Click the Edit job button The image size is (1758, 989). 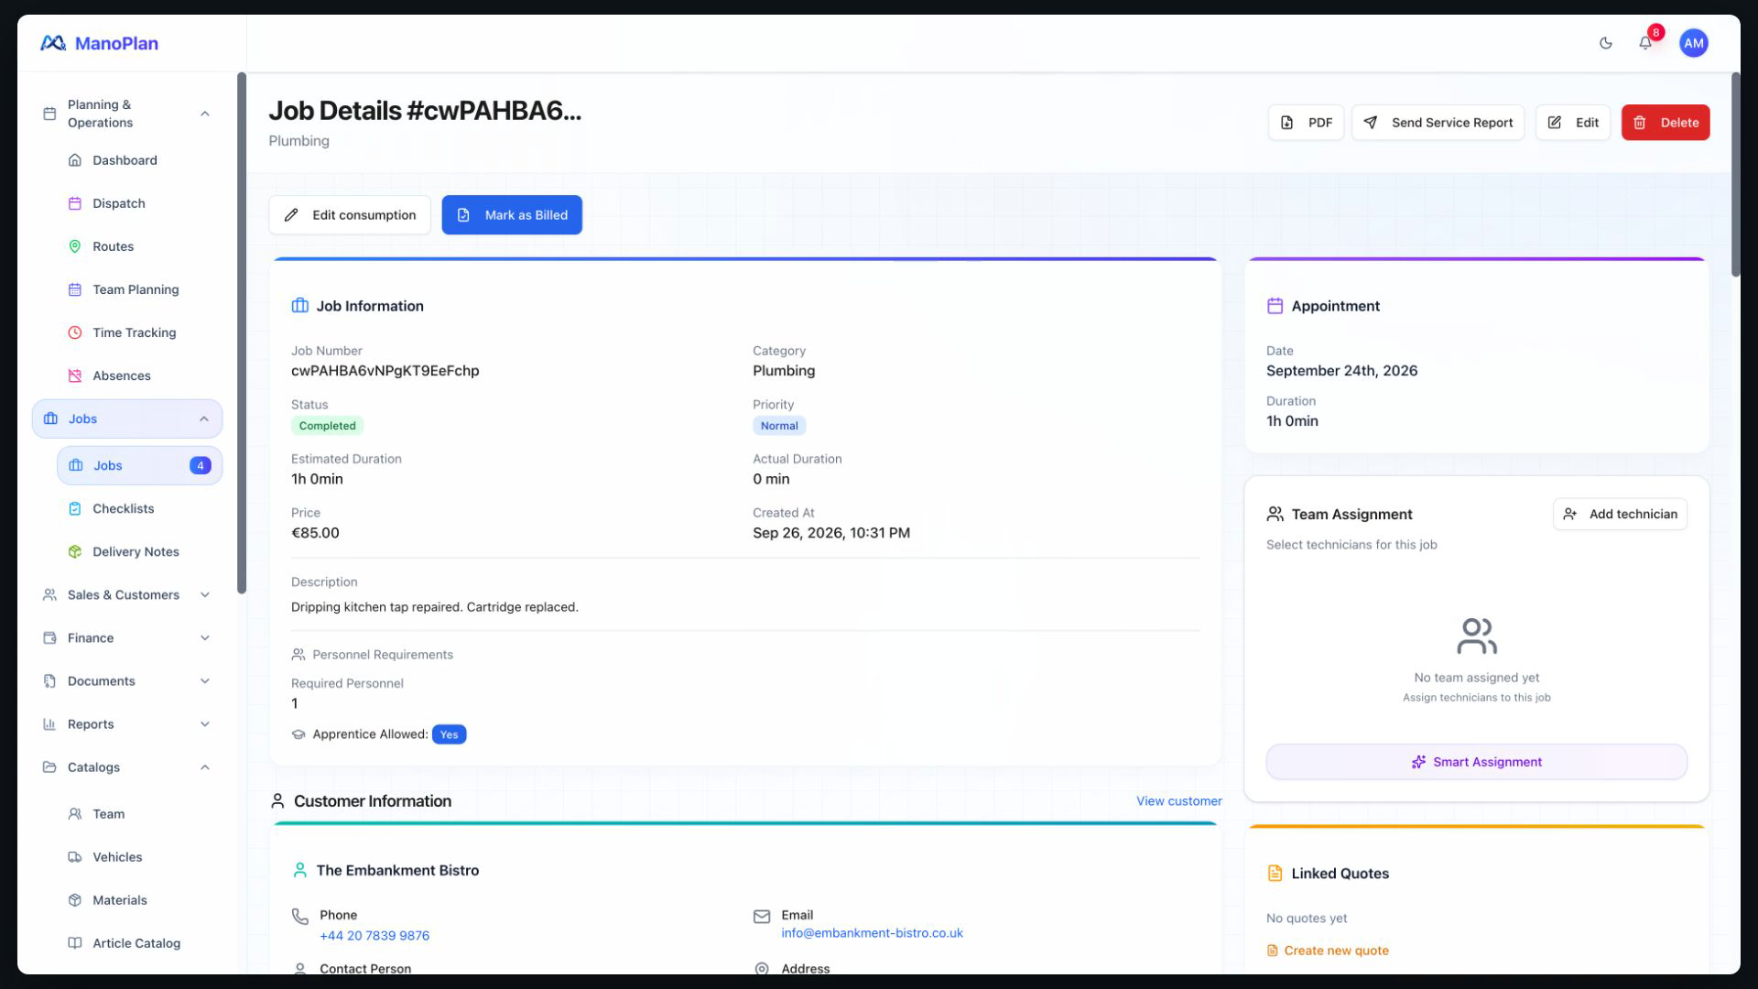1572,123
